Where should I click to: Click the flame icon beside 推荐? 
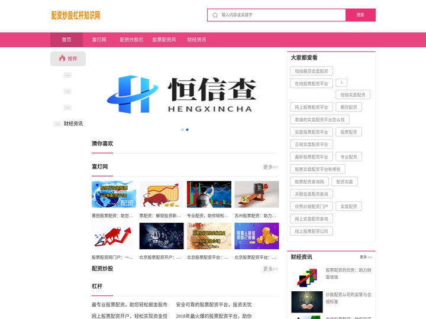(x=62, y=58)
